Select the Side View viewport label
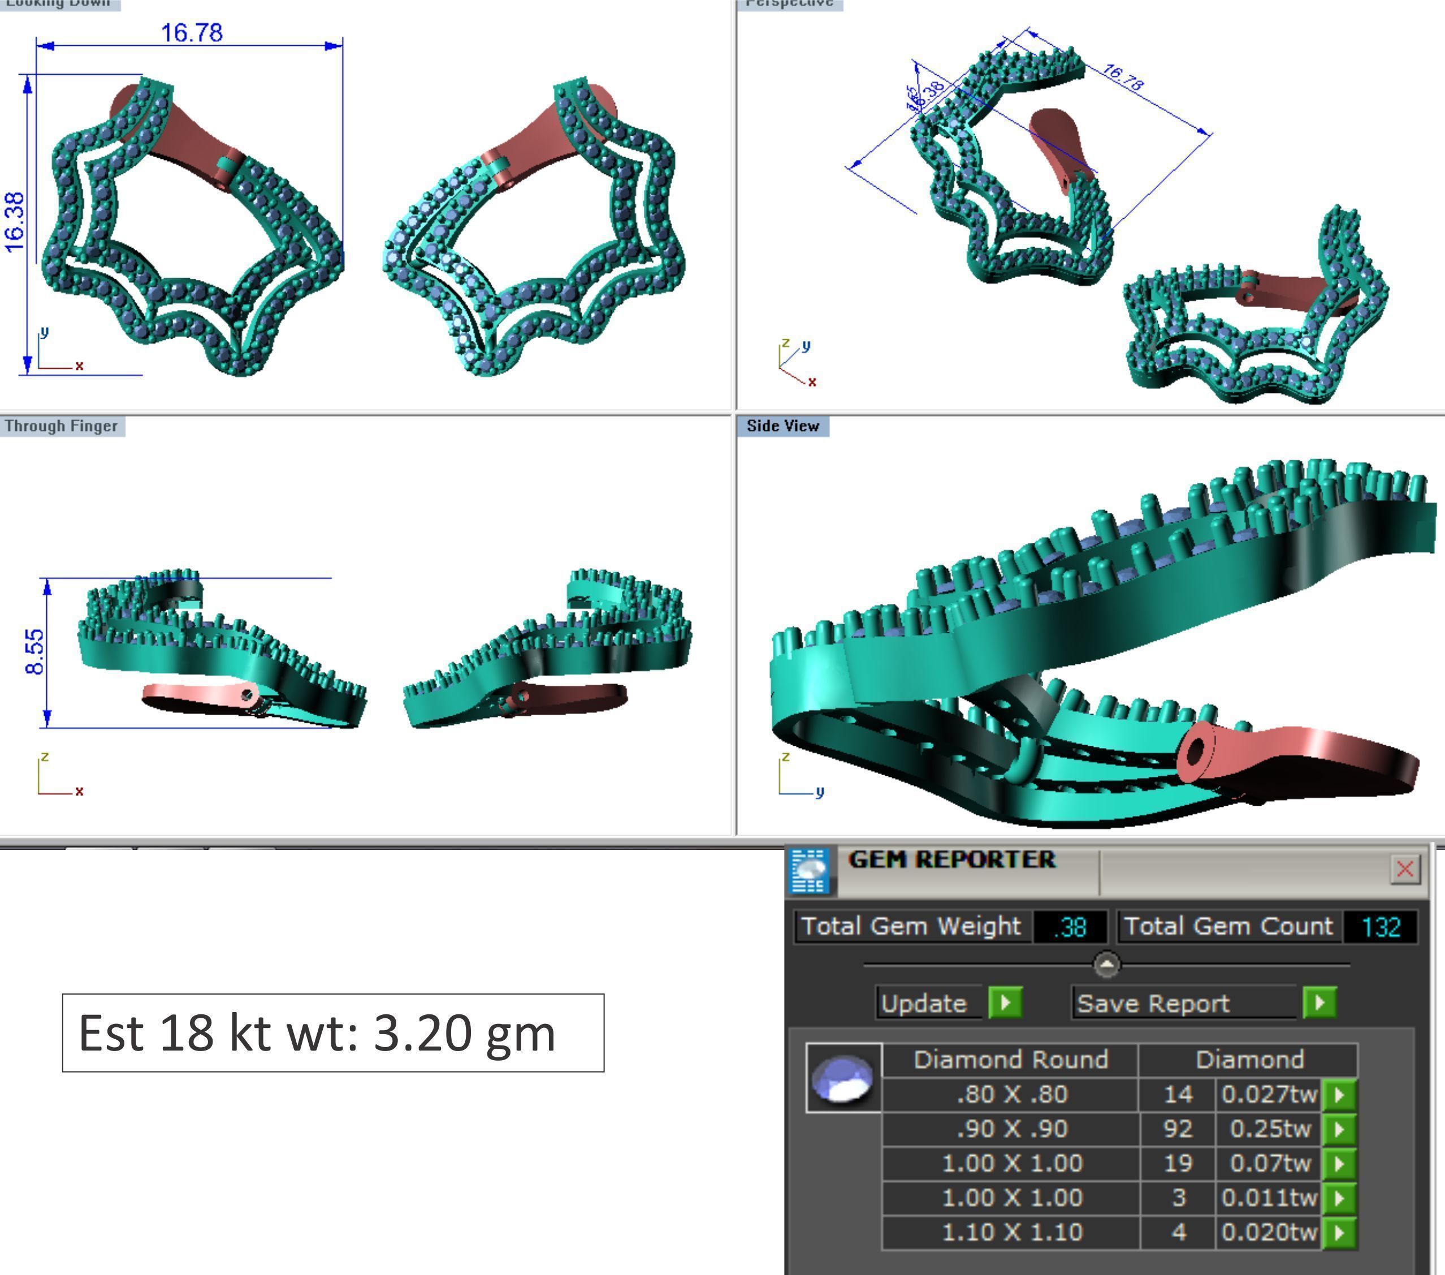1445x1275 pixels. click(x=782, y=426)
